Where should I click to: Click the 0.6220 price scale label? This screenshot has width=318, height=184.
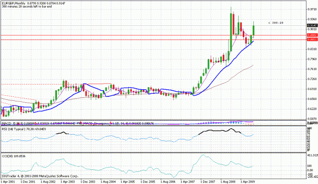tap(312, 109)
